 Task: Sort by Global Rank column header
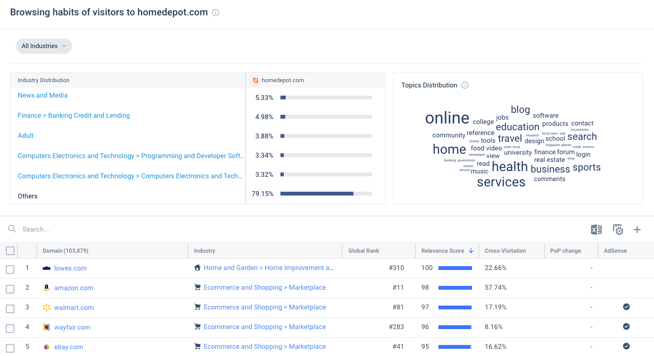point(363,251)
